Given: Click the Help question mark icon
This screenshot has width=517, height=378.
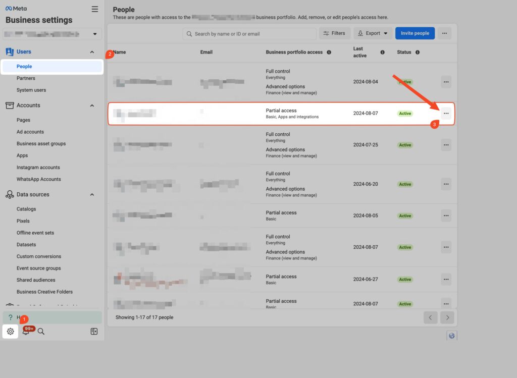Looking at the screenshot, I should coord(10,317).
